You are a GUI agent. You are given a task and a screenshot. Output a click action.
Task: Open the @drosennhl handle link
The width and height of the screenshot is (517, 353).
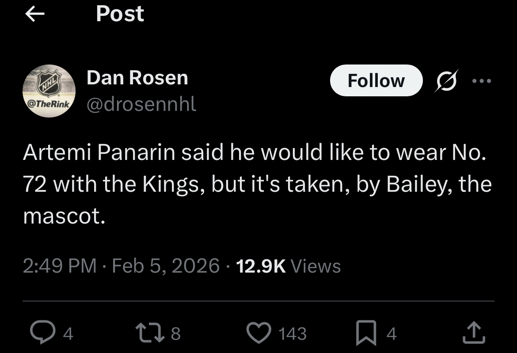click(141, 104)
